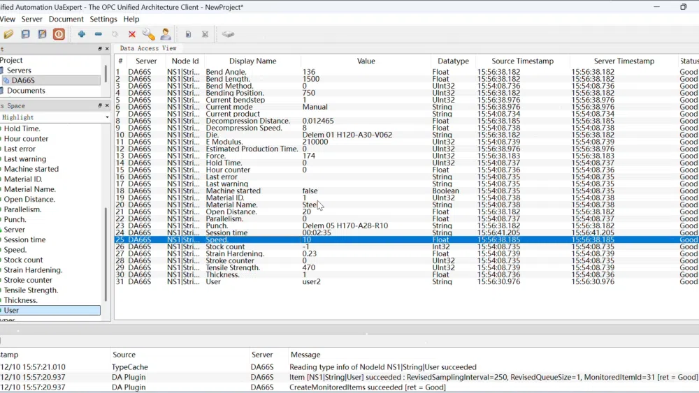Screen dimensions: 699x393
Task: Select the Servers node in project tree
Action: tap(19, 71)
